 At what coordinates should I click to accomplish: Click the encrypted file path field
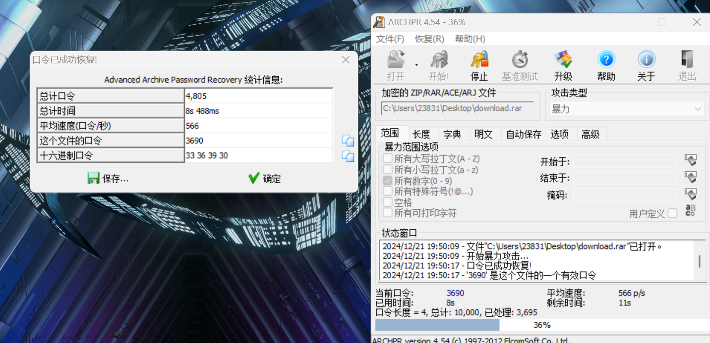tap(458, 109)
